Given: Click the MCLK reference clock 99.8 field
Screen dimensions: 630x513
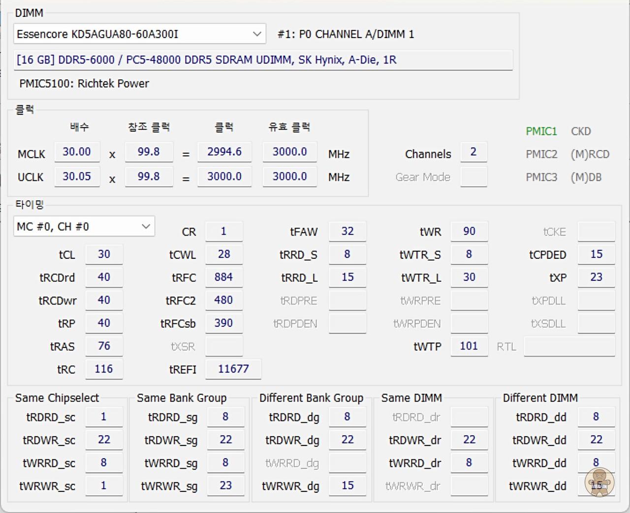Looking at the screenshot, I should 149,152.
